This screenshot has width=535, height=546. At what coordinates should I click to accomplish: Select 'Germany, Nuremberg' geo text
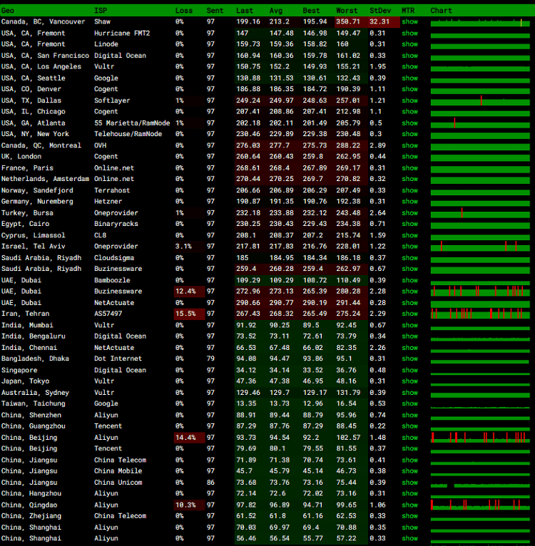point(37,201)
